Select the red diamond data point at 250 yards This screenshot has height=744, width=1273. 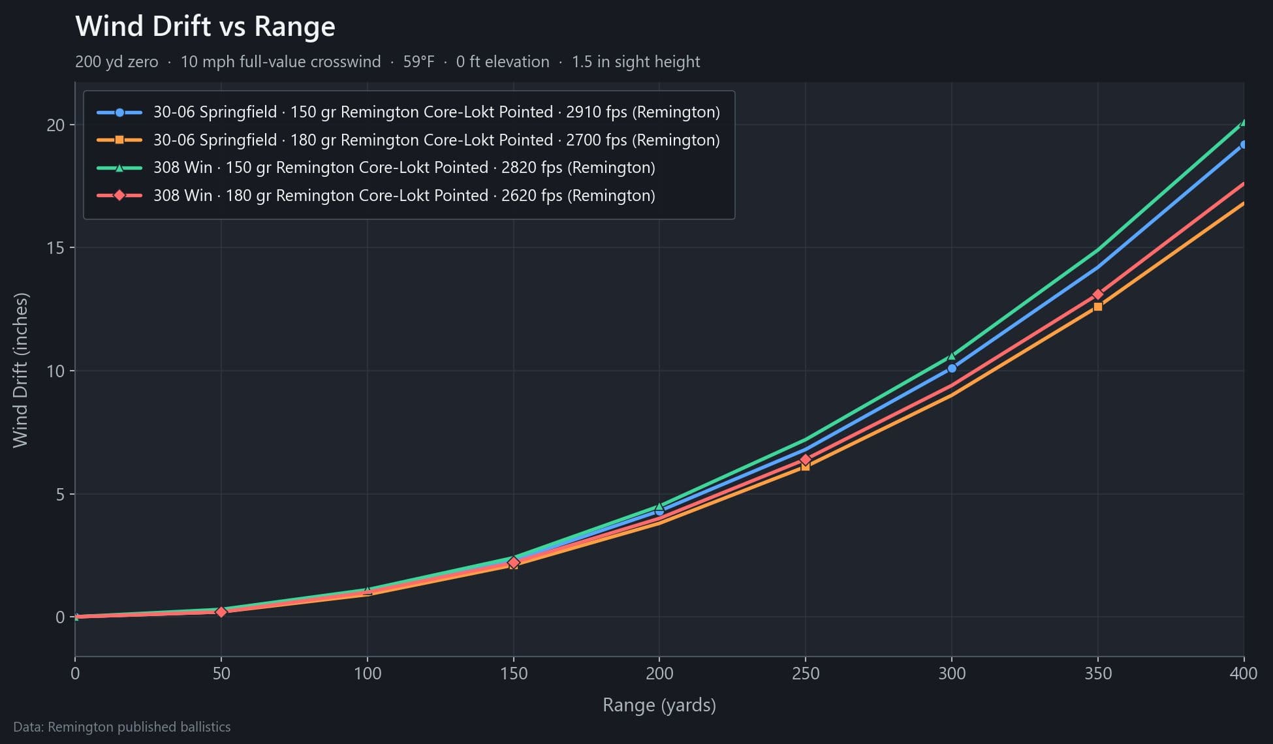[x=806, y=459]
